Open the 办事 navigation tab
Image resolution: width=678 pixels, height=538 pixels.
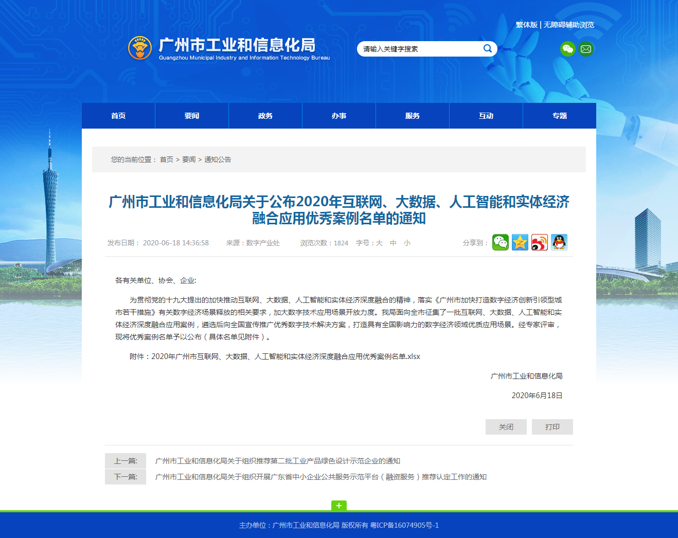(x=339, y=116)
